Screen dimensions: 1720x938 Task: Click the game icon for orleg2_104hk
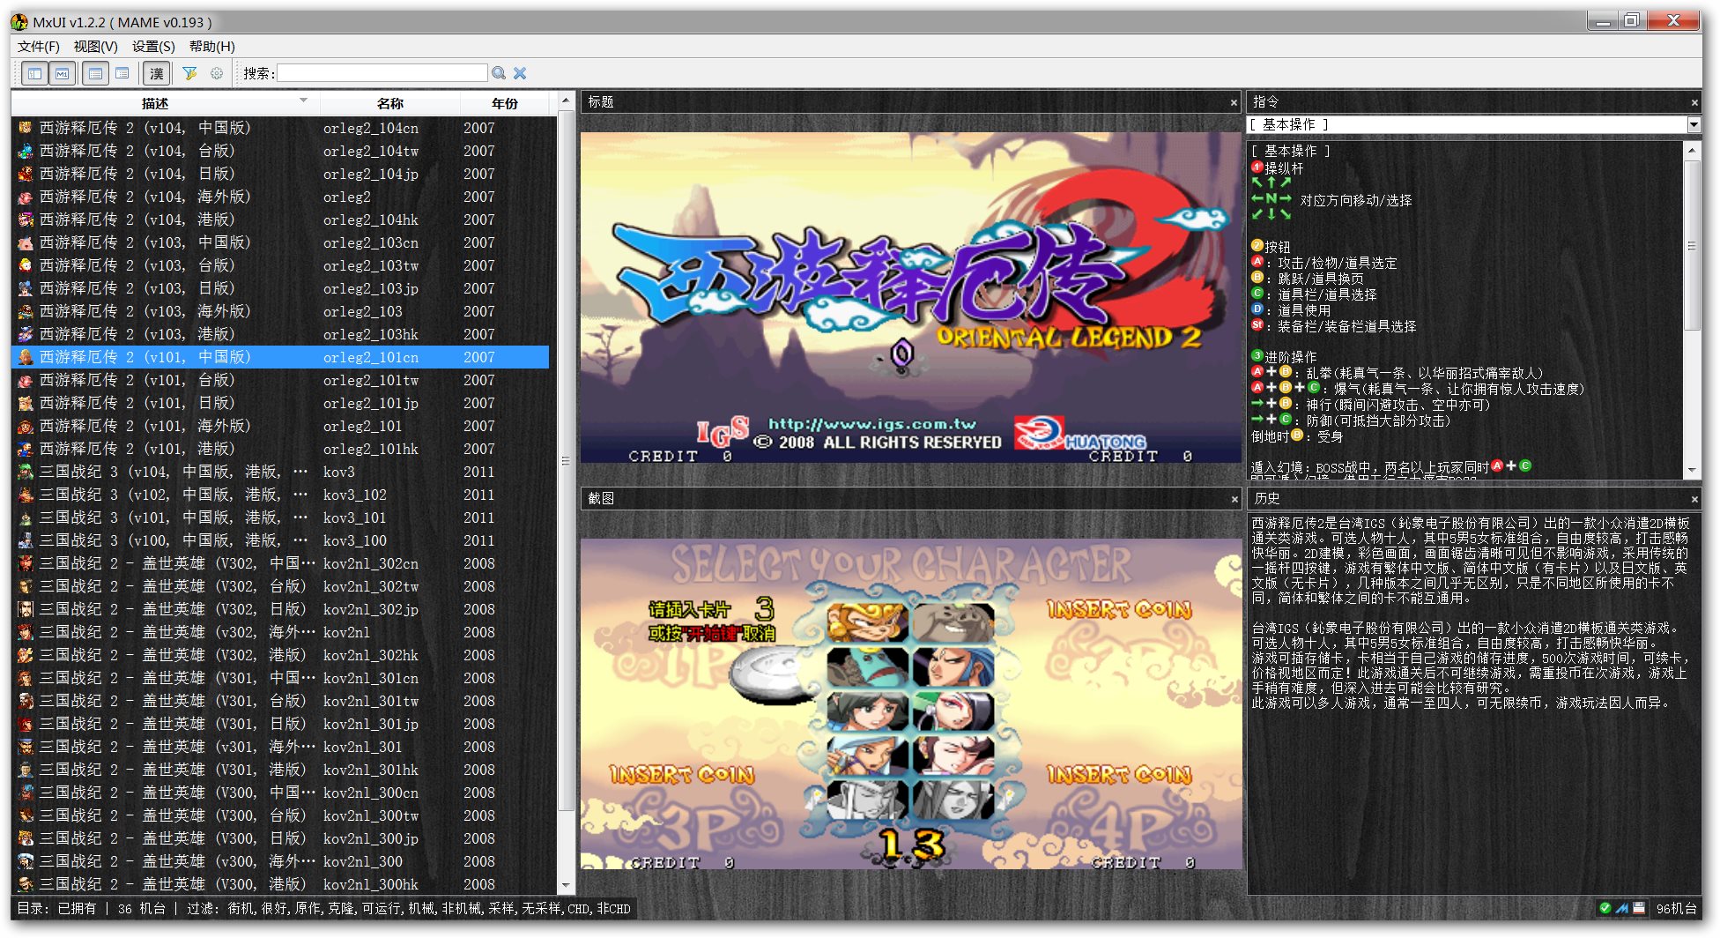[x=26, y=220]
